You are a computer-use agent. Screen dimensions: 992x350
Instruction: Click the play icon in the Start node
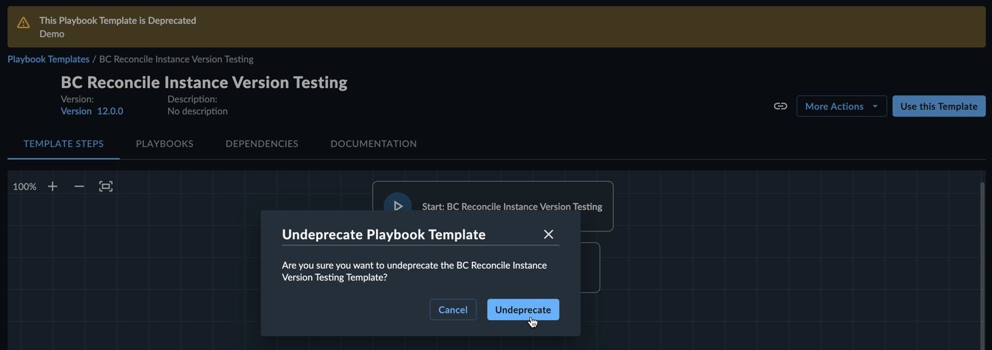click(x=397, y=205)
